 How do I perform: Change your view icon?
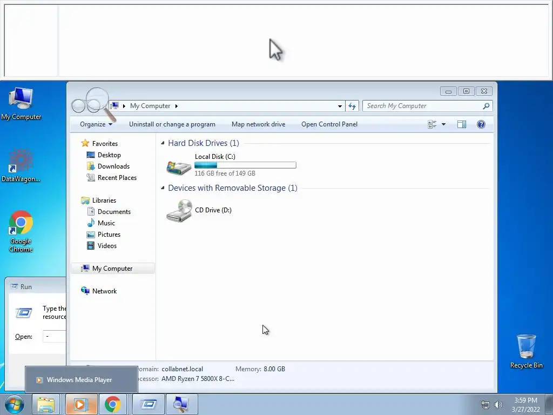click(432, 124)
